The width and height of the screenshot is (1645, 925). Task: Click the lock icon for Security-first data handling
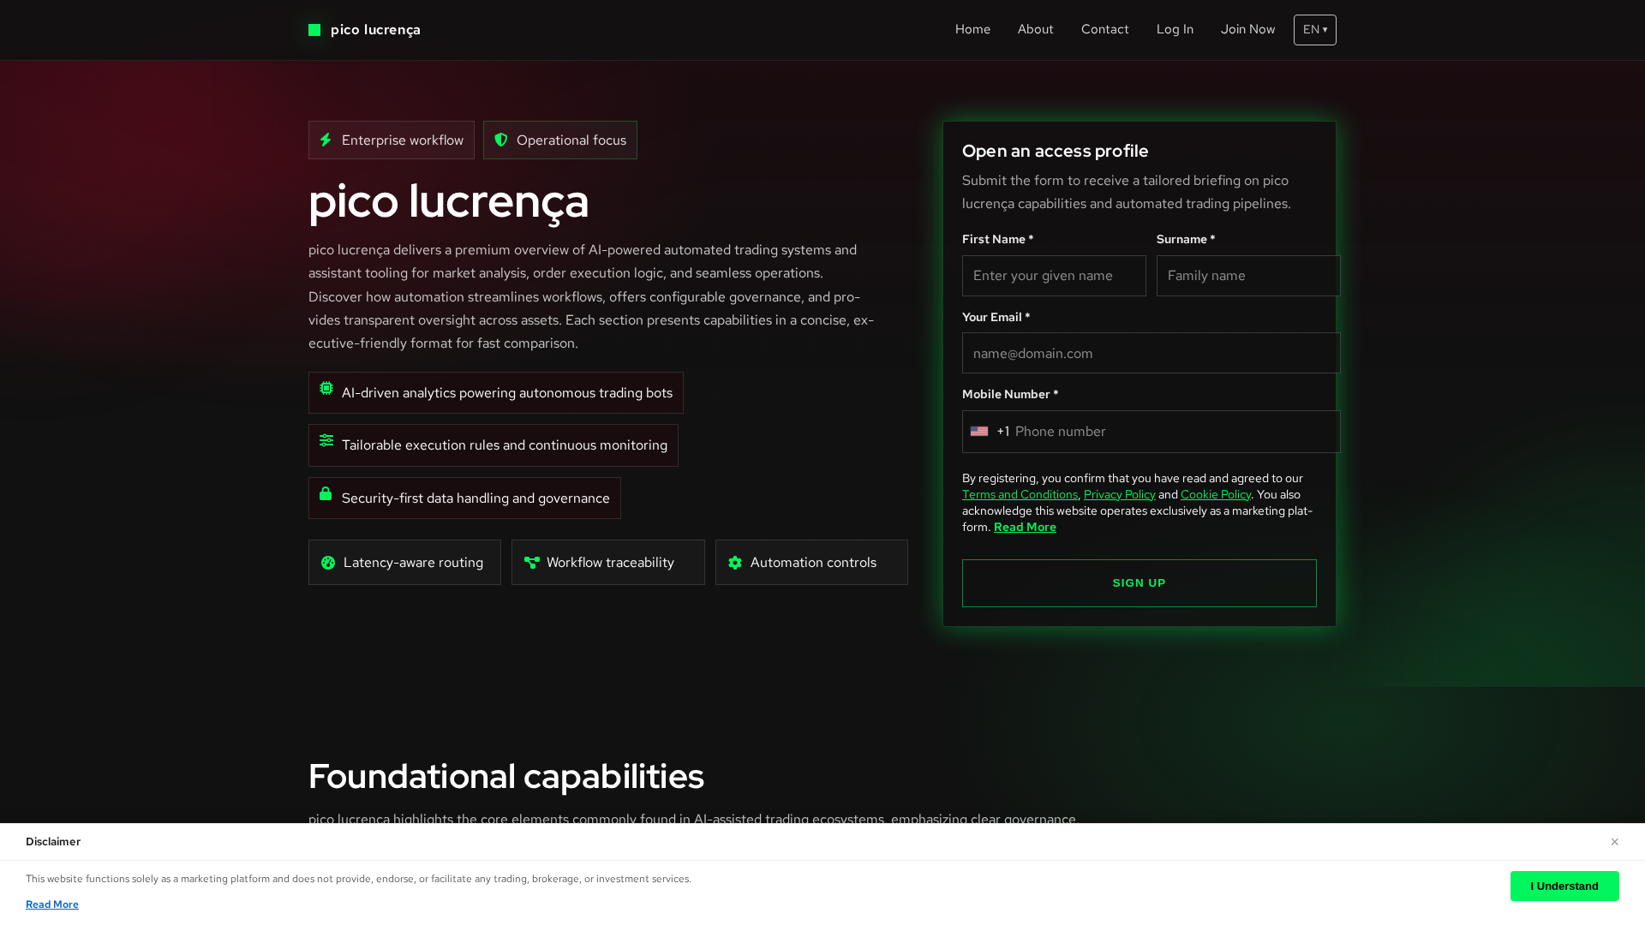point(326,493)
